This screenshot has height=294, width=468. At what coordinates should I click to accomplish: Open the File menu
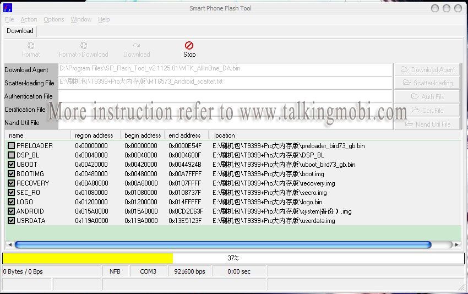pyautogui.click(x=9, y=19)
